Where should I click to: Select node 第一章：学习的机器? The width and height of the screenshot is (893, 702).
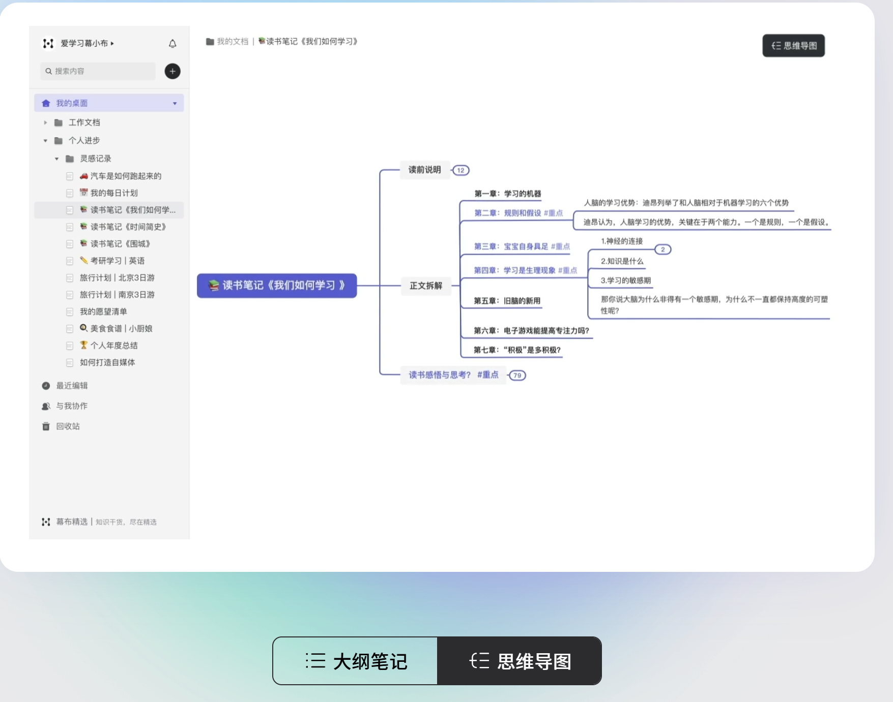tap(508, 194)
